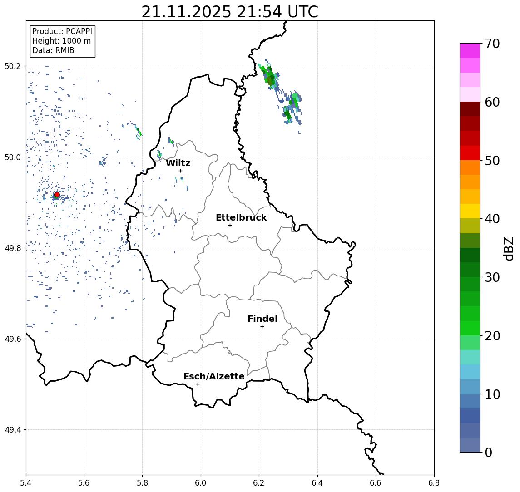
Task: Click the 50.2 latitude axis label
Action: [13, 66]
